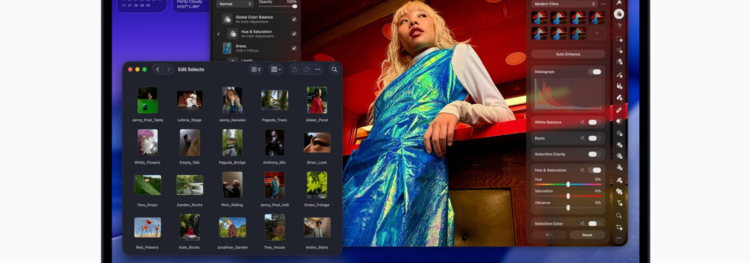751x263 pixels.
Task: Click the magic wand beside White Balance
Action: [582, 122]
